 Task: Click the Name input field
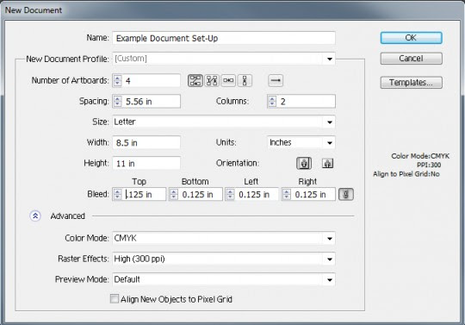click(224, 38)
